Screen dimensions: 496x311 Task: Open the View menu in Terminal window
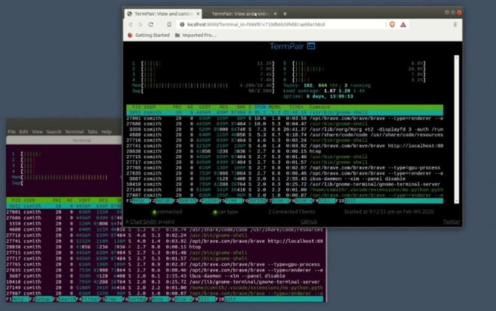[37, 132]
